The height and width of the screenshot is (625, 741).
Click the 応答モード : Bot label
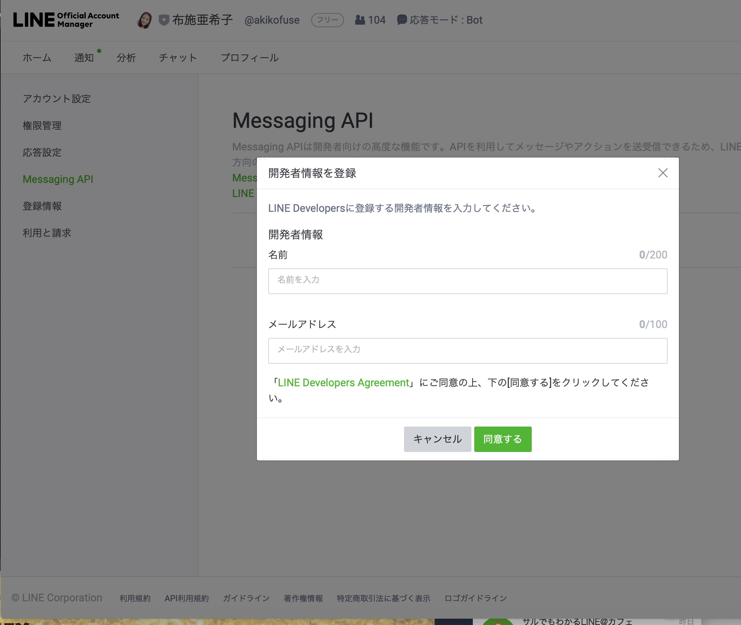click(x=446, y=20)
